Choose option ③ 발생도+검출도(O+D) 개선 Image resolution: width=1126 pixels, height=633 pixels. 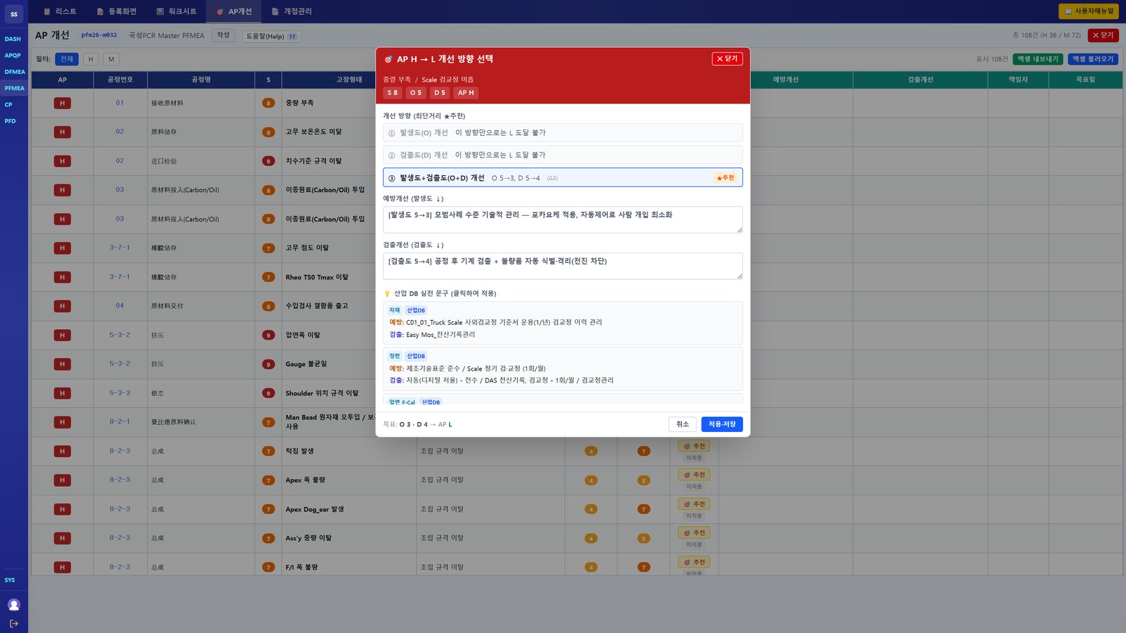tap(563, 178)
